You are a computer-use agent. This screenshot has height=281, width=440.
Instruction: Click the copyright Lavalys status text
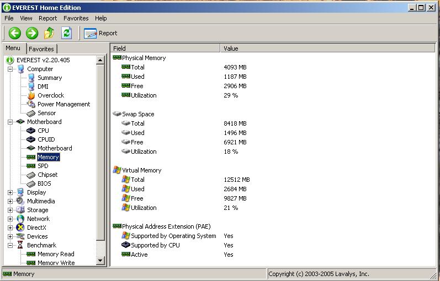point(319,274)
